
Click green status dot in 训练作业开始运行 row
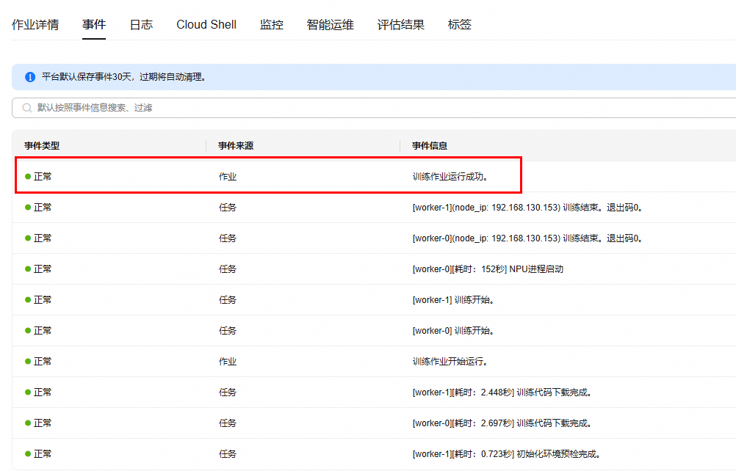pyautogui.click(x=28, y=362)
